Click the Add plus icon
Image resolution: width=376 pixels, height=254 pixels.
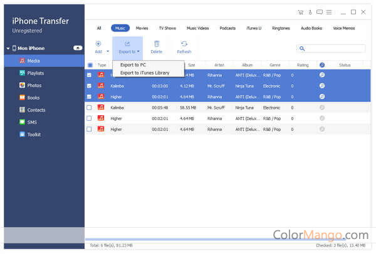98,44
